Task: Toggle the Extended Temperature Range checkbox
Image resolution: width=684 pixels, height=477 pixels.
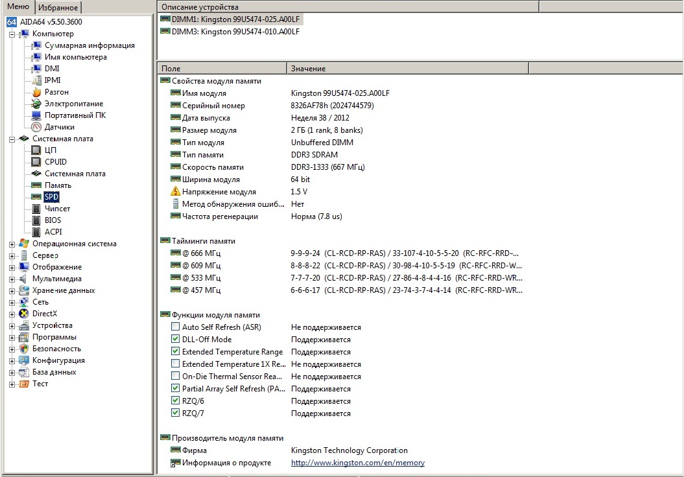Action: coord(175,351)
